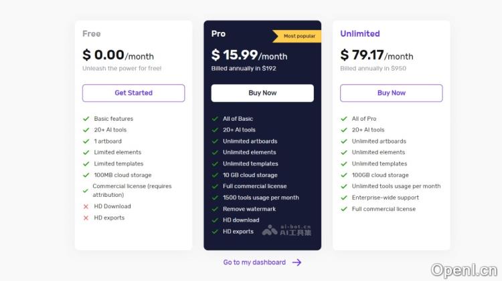Click the red X beside HD Download

point(86,207)
